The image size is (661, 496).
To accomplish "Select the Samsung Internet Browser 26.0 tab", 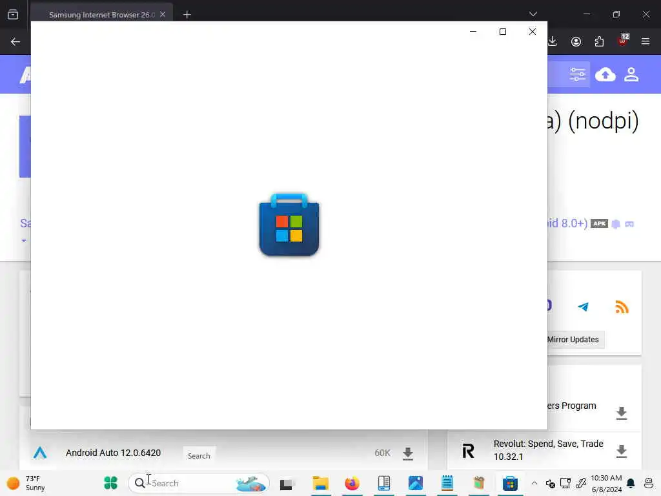I will click(101, 15).
